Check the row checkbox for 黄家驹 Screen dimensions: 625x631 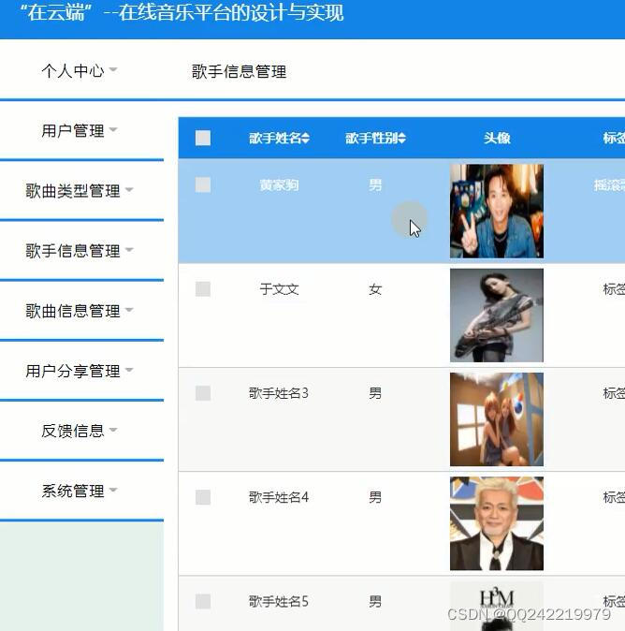point(203,185)
